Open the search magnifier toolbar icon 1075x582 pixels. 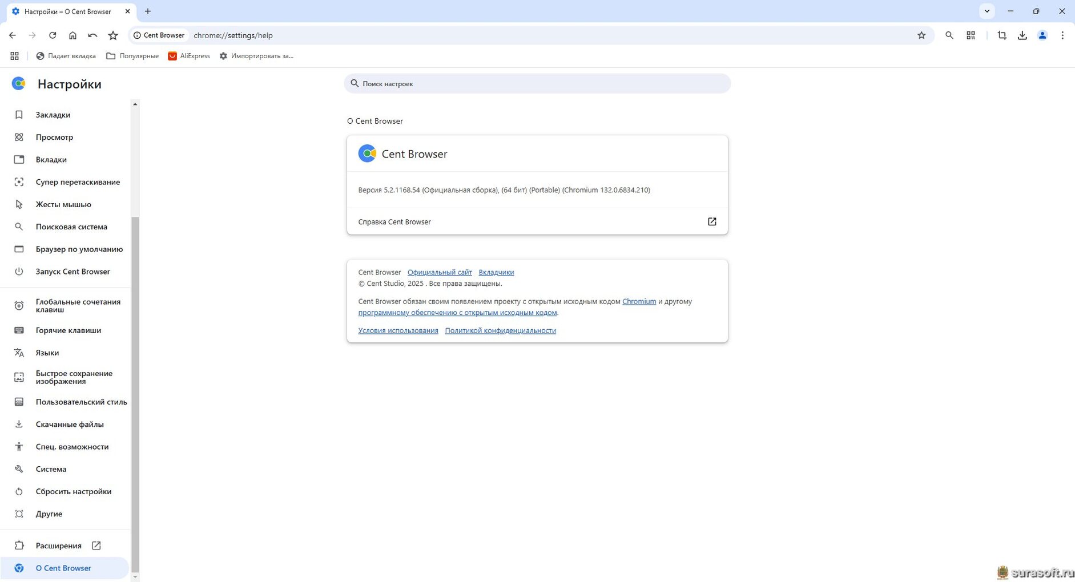[949, 35]
